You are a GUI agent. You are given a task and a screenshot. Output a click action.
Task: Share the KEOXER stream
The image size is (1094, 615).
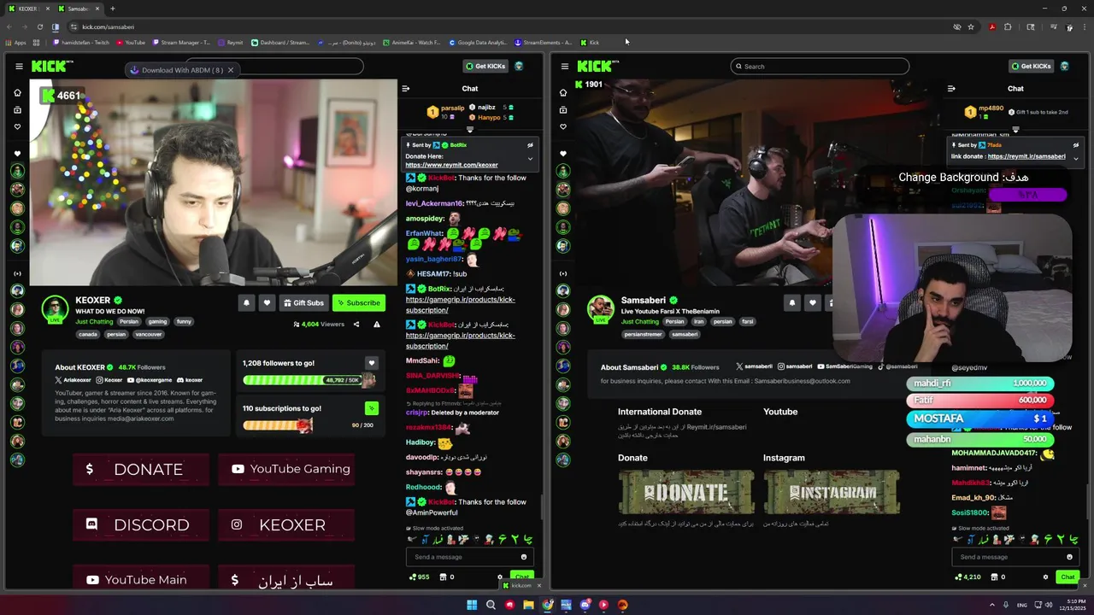pos(356,325)
